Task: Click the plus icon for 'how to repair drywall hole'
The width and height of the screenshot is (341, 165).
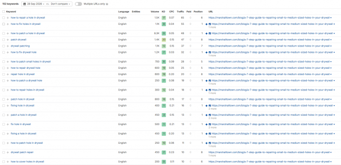Action: click(x=8, y=68)
